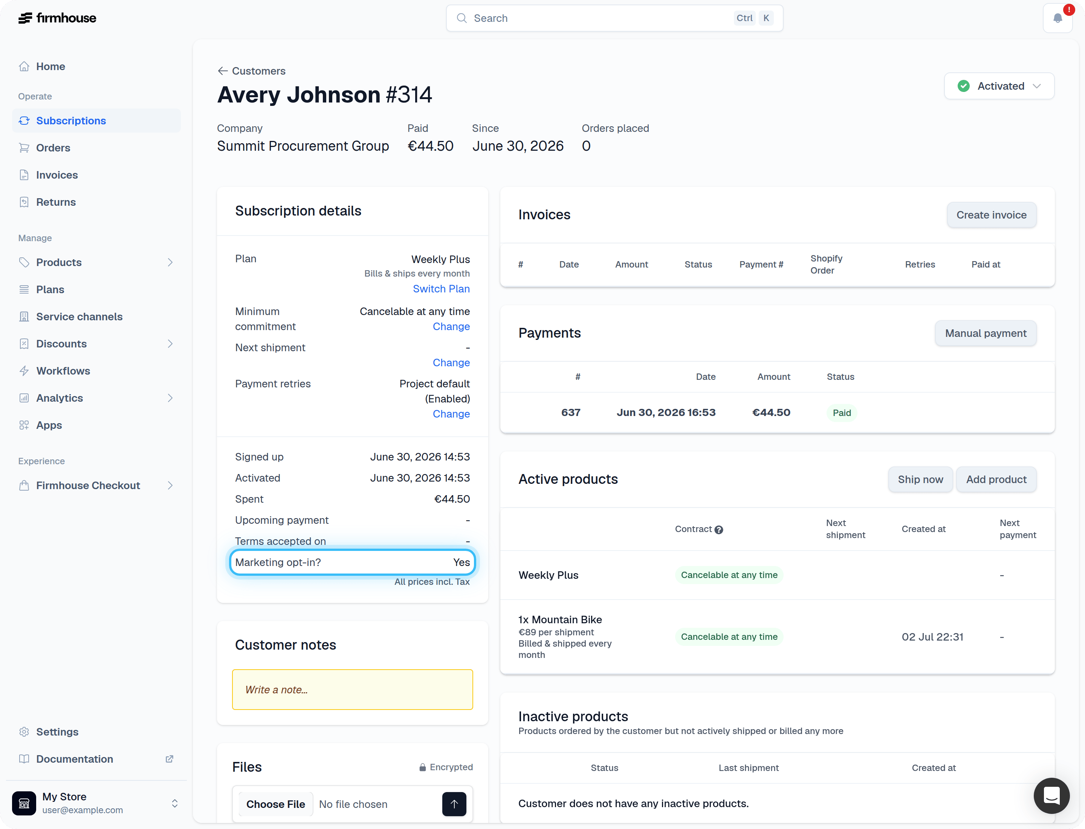The width and height of the screenshot is (1085, 829).
Task: Click the Invoices document icon
Action: point(24,175)
